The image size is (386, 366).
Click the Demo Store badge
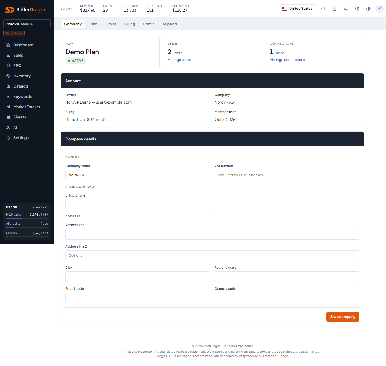14,33
